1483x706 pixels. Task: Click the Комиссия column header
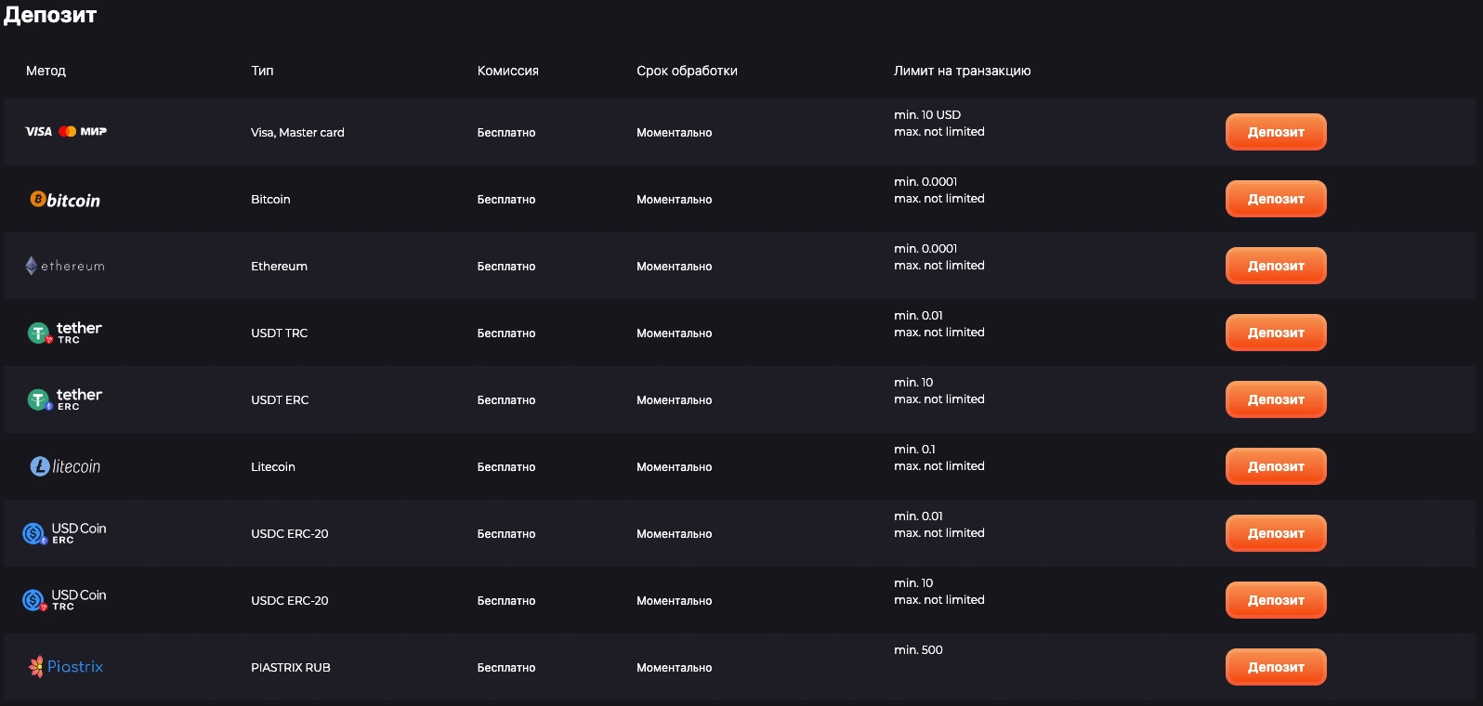pyautogui.click(x=507, y=71)
